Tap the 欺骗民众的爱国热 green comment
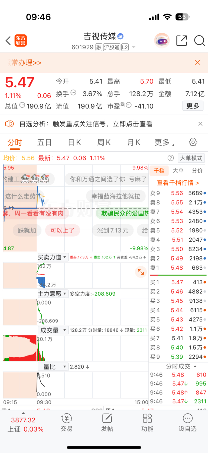This screenshot has width=208, height=453. tap(122, 213)
